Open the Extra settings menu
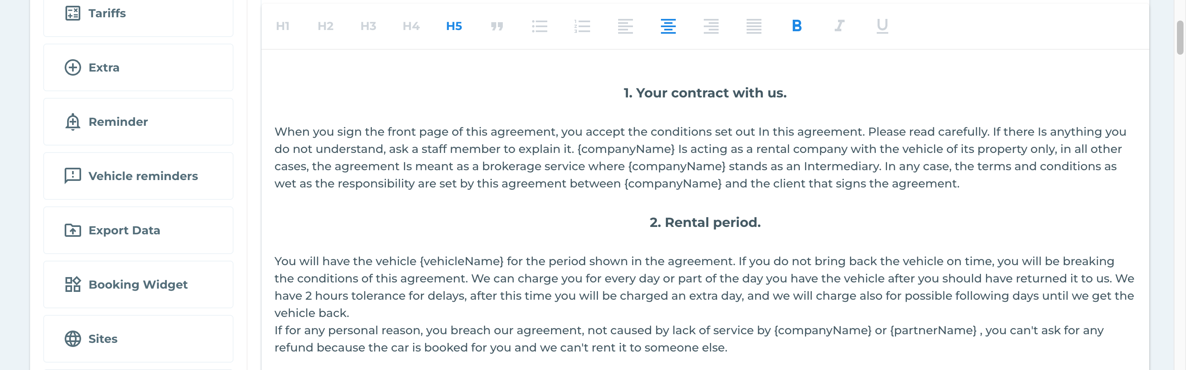This screenshot has height=370, width=1186. pos(138,67)
